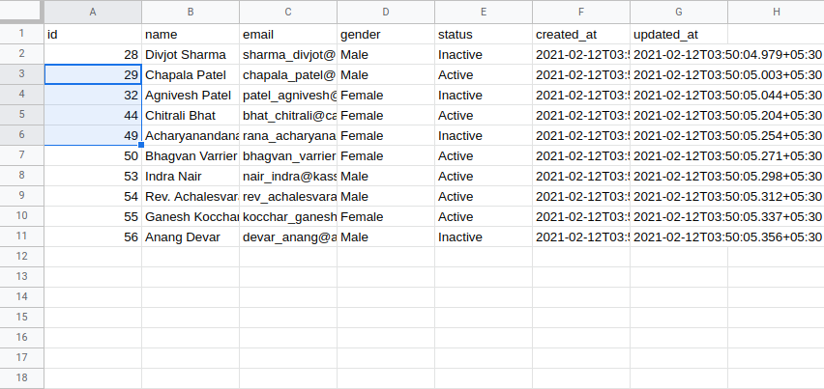824x389 pixels.
Task: Select column G header
Action: click(679, 12)
